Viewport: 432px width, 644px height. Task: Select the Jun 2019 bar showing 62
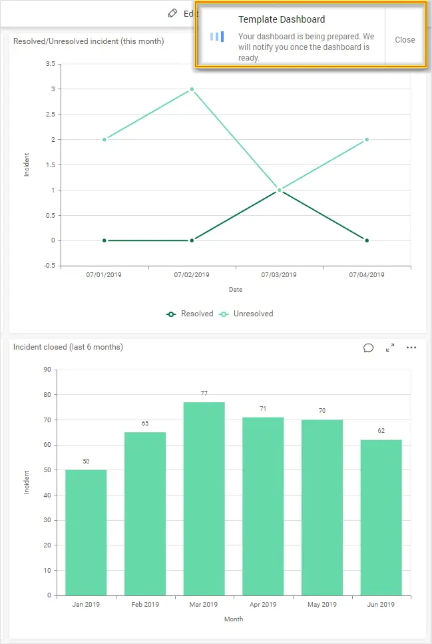381,517
